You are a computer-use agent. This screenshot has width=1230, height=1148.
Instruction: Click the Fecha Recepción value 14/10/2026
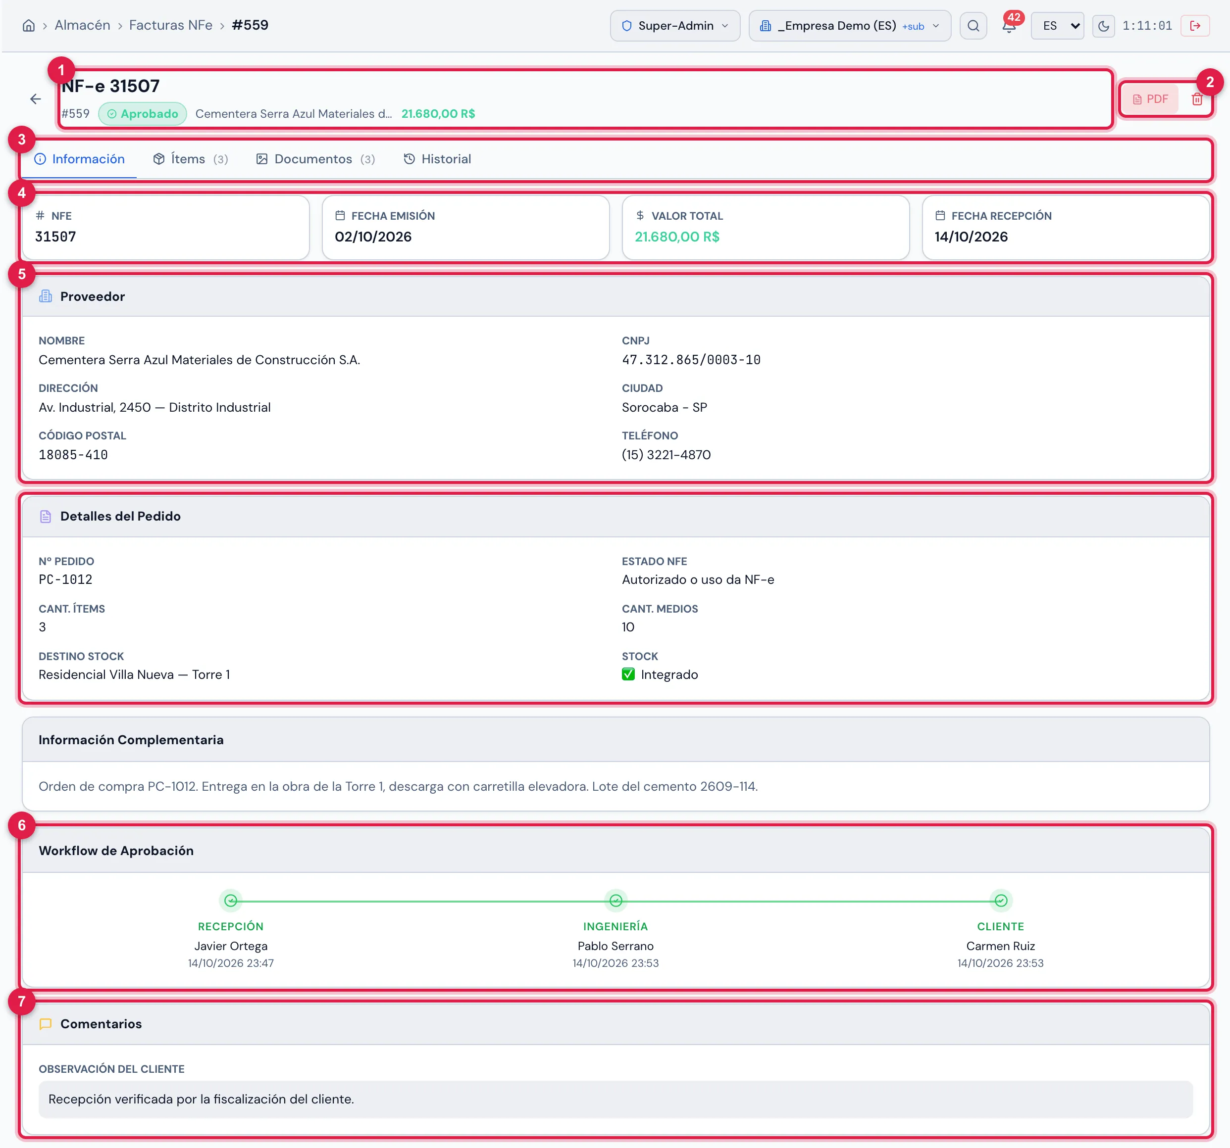[x=971, y=237]
